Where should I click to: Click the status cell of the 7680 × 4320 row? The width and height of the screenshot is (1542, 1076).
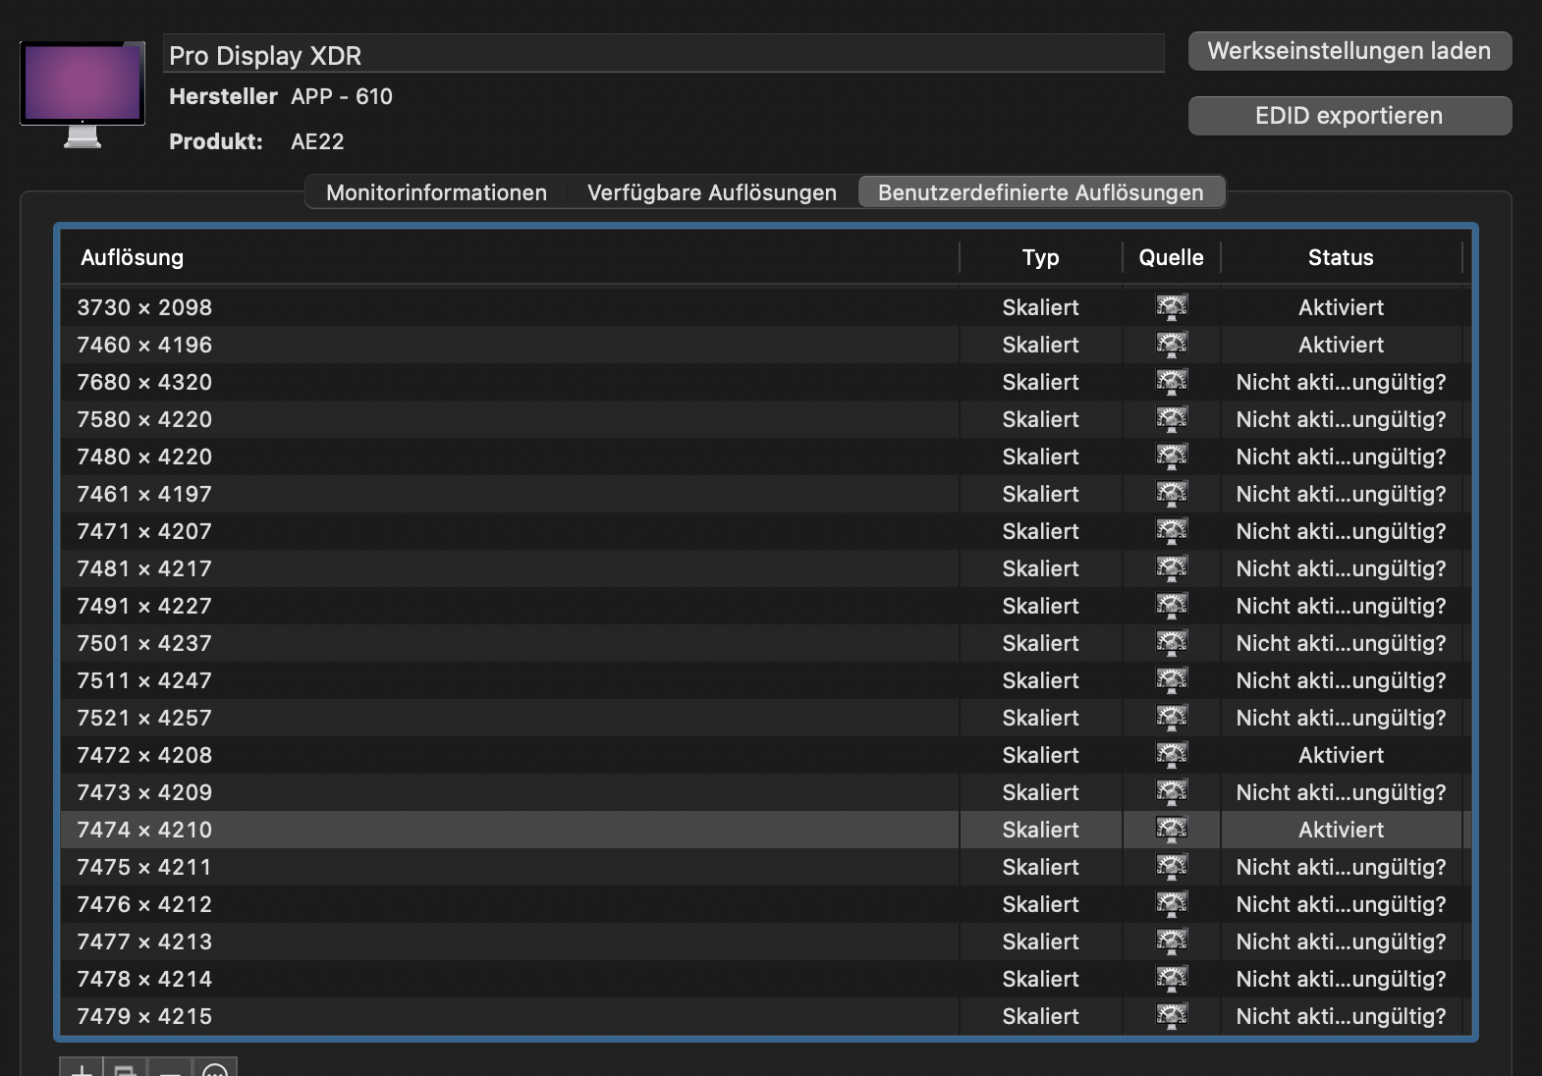tap(1341, 382)
